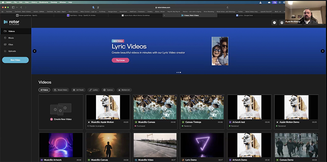Screen dimensions: 327x162
Task: Go forward with Safari forward arrow
Action: click(x=26, y=7)
